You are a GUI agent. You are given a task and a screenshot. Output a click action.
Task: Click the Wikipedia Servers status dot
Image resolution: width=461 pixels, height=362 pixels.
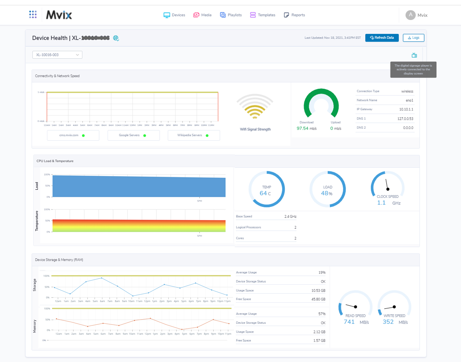(206, 135)
